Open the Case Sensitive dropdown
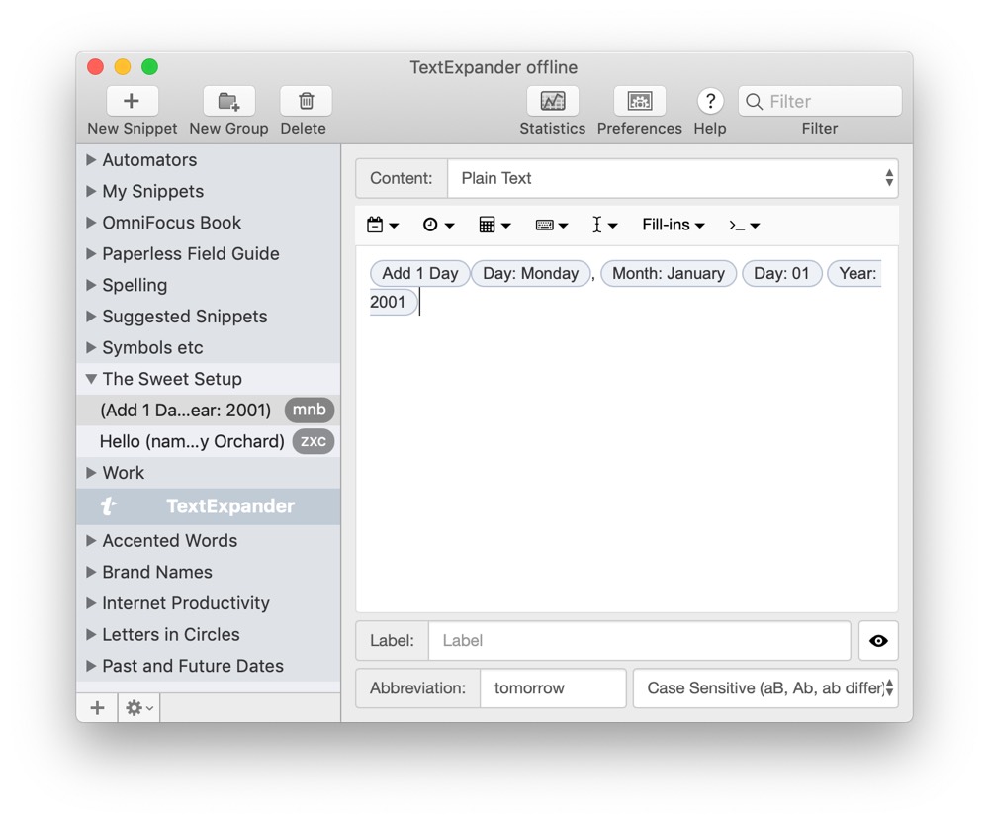Viewport: 989px width, 823px height. (x=765, y=688)
